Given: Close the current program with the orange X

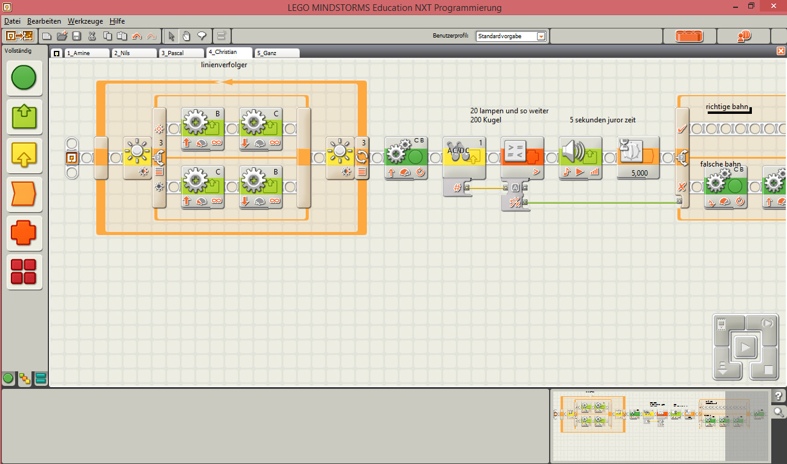Looking at the screenshot, I should click(781, 51).
